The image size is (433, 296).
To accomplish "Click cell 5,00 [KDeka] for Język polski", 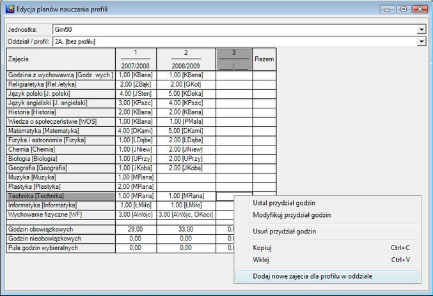I will pos(186,94).
